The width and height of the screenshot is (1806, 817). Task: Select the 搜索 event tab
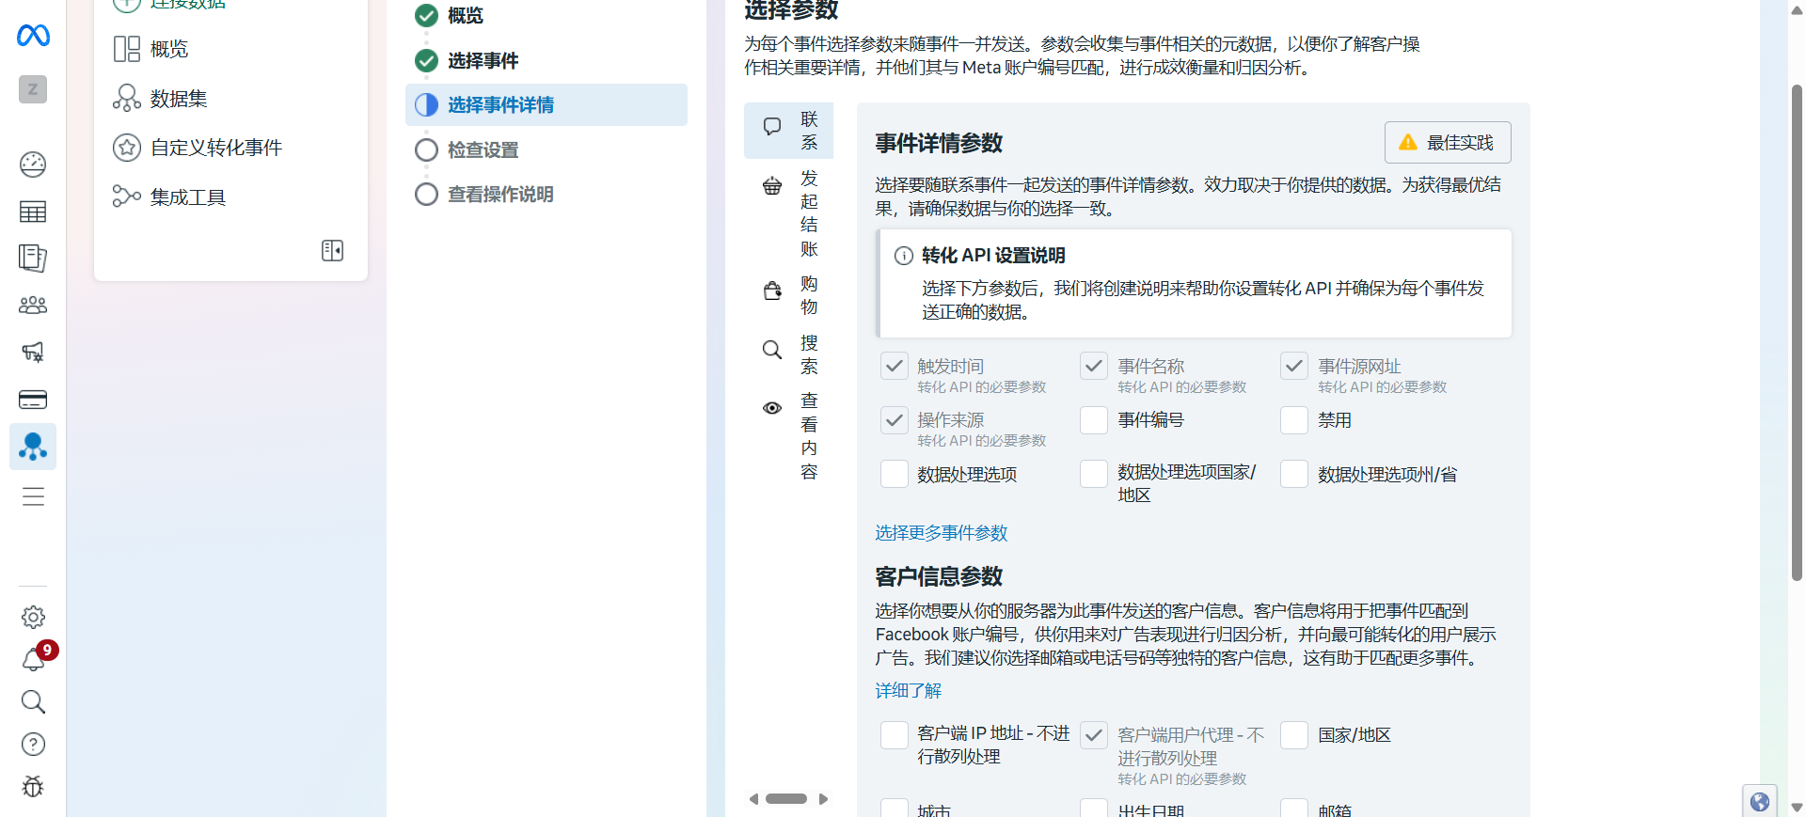pos(789,354)
